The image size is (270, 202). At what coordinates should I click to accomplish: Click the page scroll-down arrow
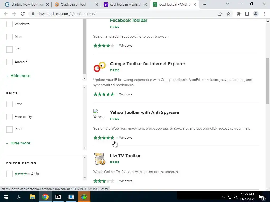pos(268,189)
